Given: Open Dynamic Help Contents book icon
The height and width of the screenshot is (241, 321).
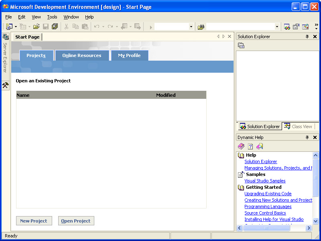Looking at the screenshot, I should [x=241, y=147].
